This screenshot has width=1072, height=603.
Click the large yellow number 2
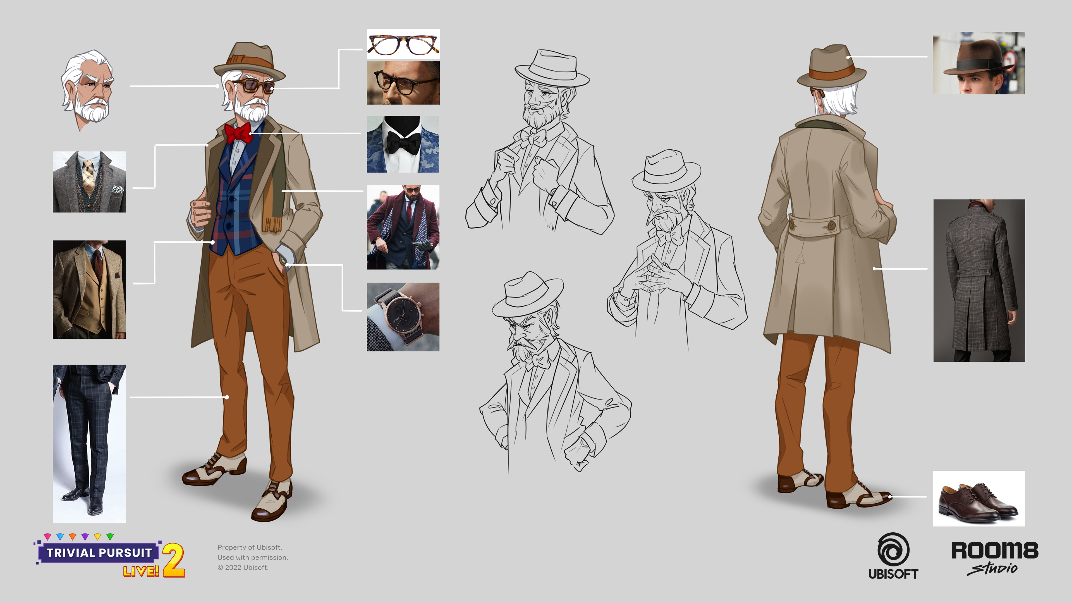point(174,560)
